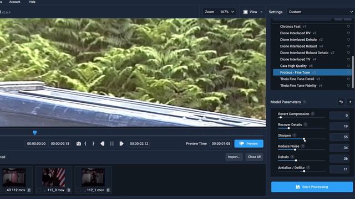
Task: Select the Dione Interlaced DV model
Action: tap(312, 33)
